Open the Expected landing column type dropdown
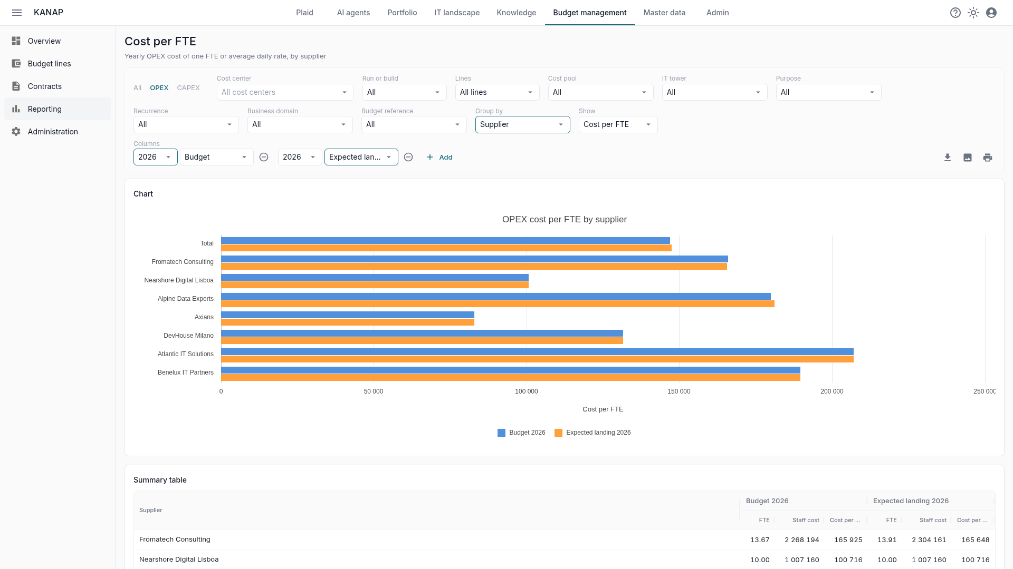The image size is (1013, 569). [361, 157]
